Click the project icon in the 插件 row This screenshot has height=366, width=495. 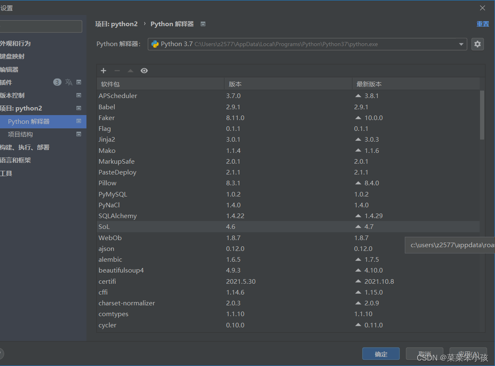click(79, 82)
